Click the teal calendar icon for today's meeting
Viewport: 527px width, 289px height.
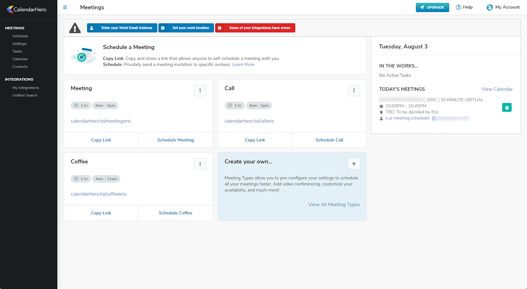point(507,108)
